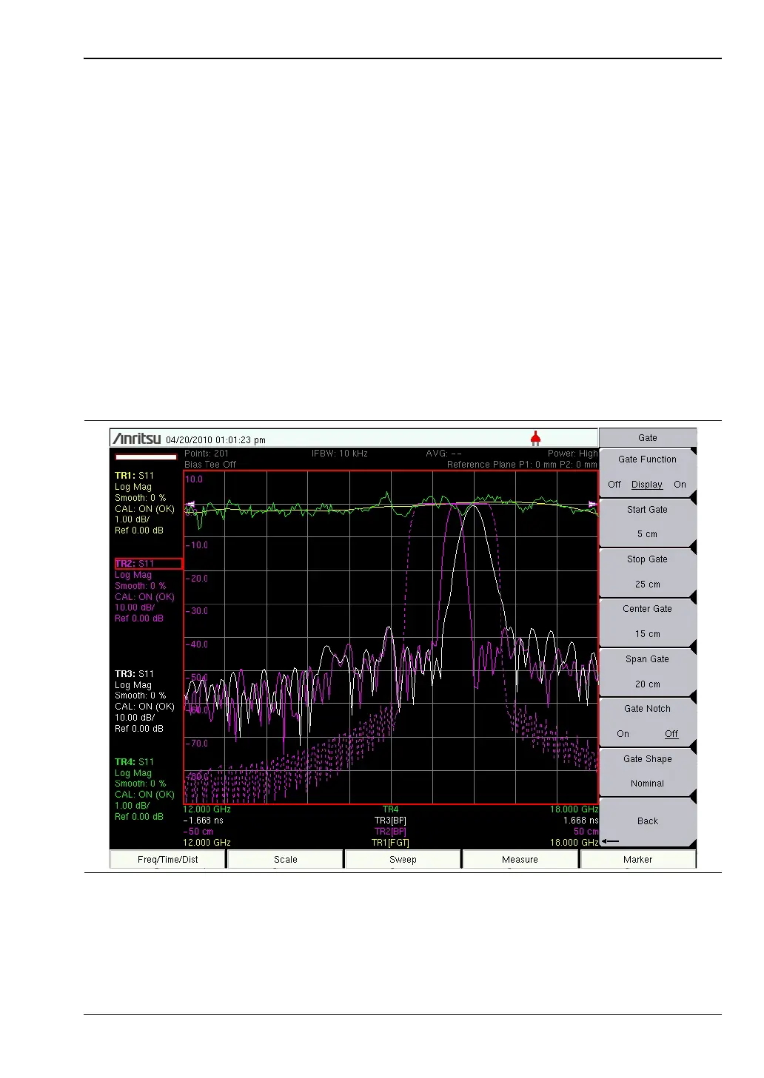Turn Gate Notch On
Screen dimensions: 764x1078
click(x=623, y=734)
